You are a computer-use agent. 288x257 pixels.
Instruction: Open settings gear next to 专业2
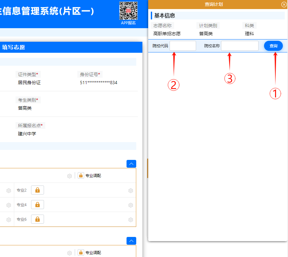click(x=8, y=190)
